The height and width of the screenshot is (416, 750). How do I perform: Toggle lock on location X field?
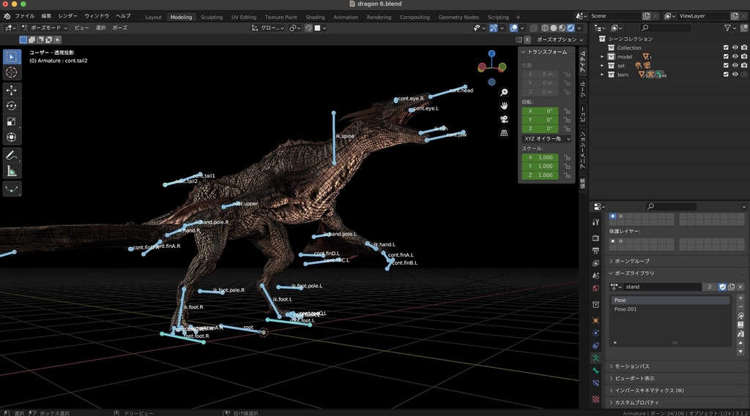pos(567,75)
